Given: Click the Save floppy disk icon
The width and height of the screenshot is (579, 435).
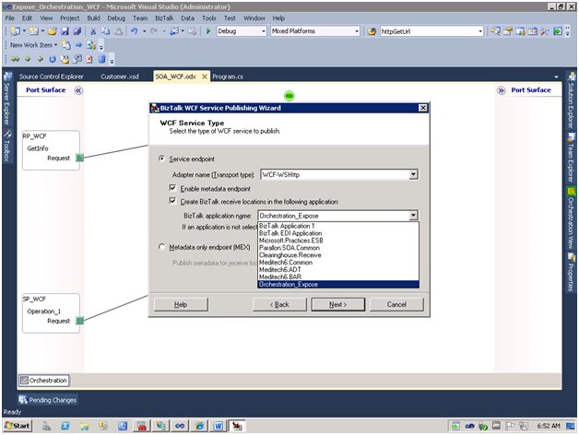Looking at the screenshot, I should (x=65, y=31).
